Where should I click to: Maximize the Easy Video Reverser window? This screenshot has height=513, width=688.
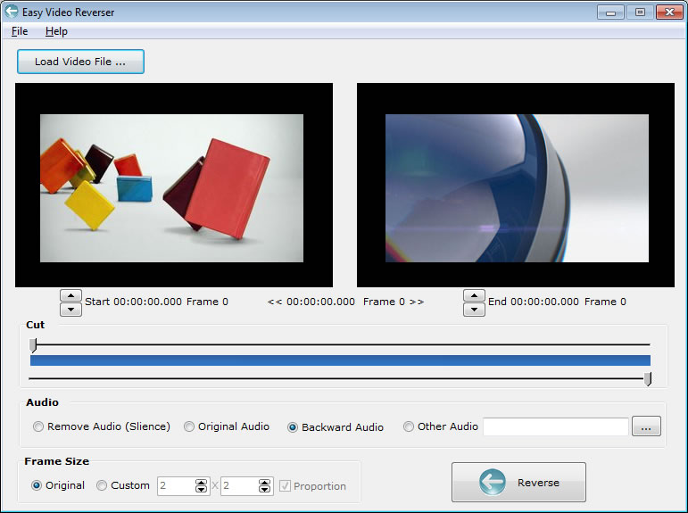pos(640,12)
